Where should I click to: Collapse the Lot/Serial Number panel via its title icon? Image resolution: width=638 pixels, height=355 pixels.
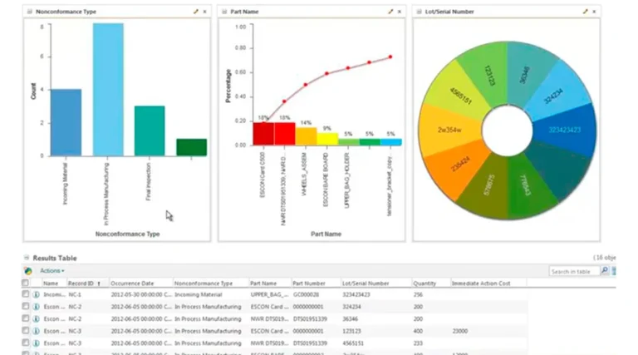(x=419, y=12)
